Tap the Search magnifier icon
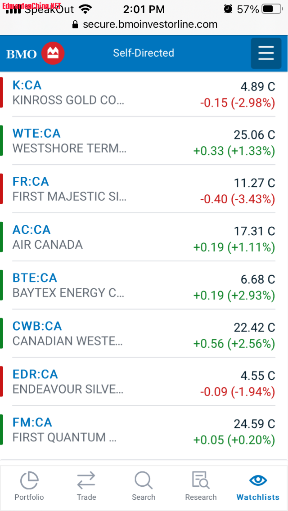This screenshot has height=511, width=288. tap(144, 480)
